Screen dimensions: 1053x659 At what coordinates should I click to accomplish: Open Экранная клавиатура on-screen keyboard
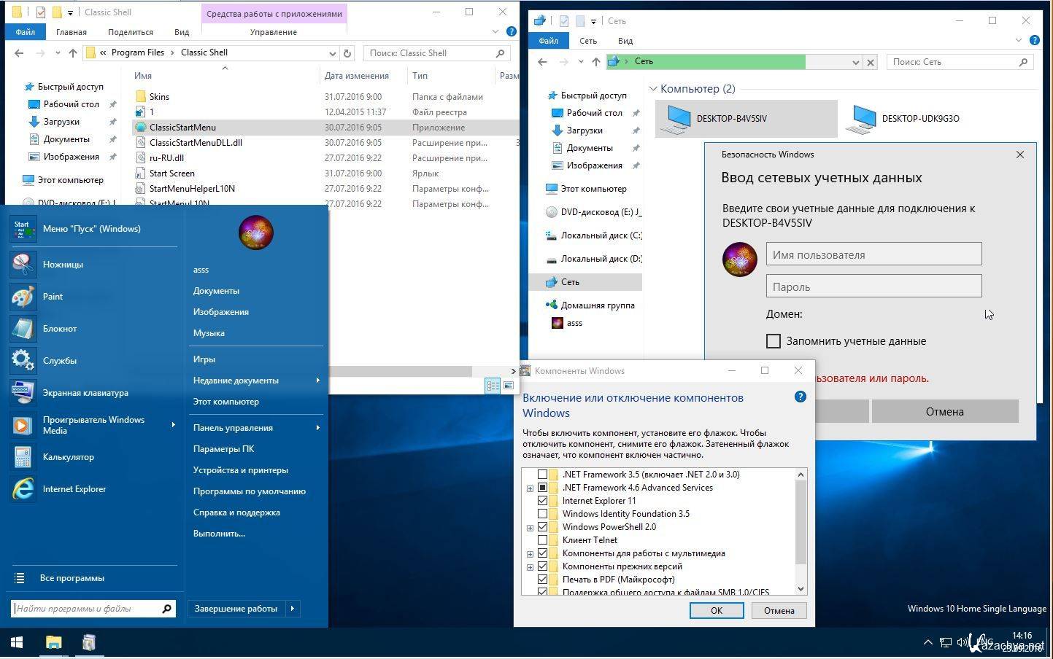pos(85,393)
